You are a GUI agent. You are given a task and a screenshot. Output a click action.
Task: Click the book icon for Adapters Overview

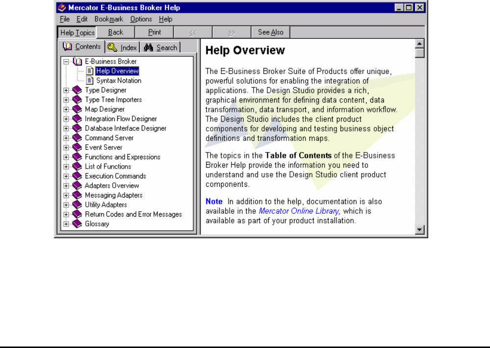77,186
